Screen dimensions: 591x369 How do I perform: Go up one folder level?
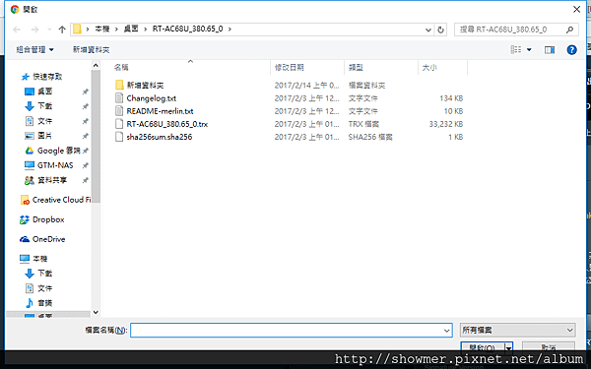(62, 30)
